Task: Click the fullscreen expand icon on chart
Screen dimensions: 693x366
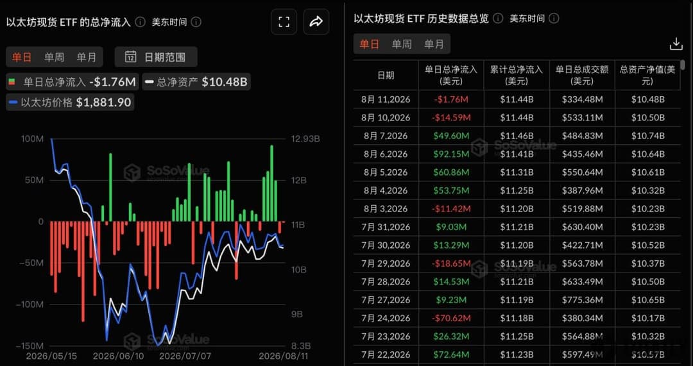Action: [284, 22]
